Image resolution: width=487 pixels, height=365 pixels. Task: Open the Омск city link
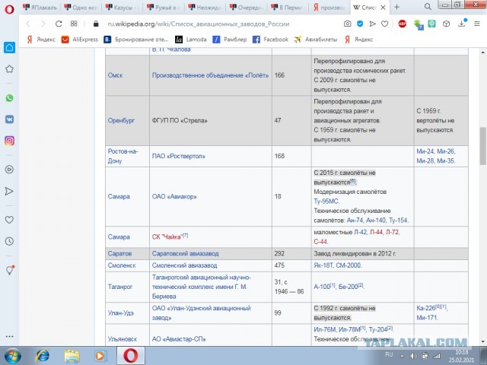point(115,75)
